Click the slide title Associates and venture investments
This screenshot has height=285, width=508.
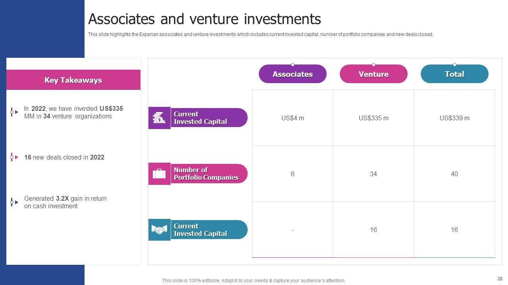[x=204, y=19]
